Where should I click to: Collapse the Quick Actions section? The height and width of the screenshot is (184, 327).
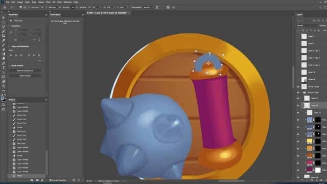pos(9,65)
